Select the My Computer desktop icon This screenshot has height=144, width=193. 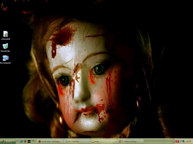[x=5, y=58]
